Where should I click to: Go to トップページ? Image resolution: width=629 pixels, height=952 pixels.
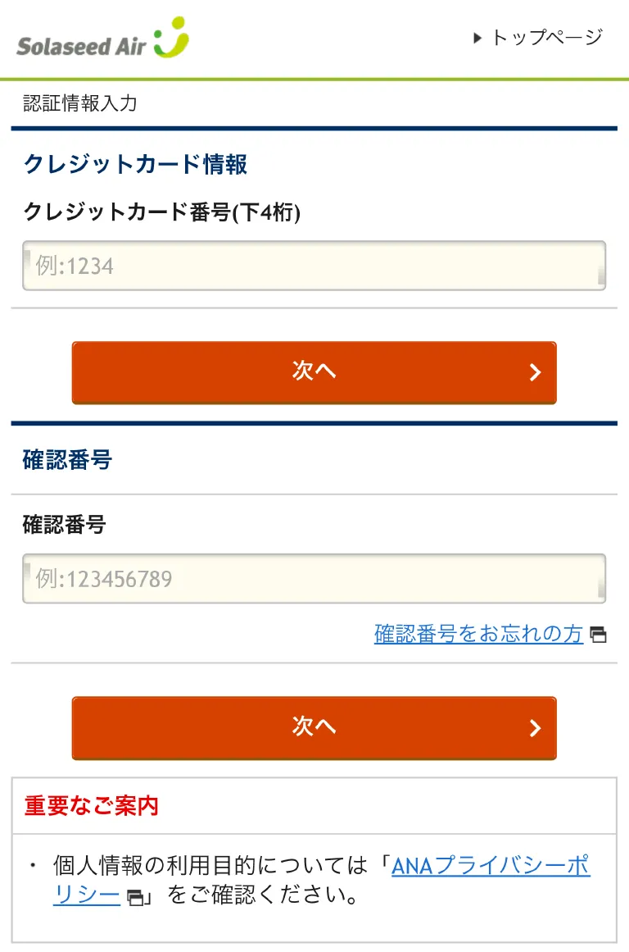click(546, 38)
